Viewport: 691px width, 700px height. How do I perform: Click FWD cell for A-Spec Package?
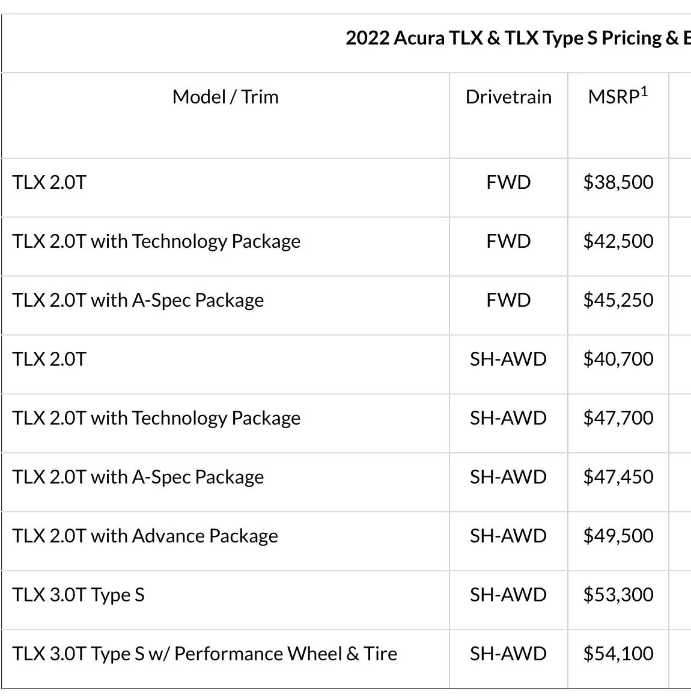[x=508, y=300]
